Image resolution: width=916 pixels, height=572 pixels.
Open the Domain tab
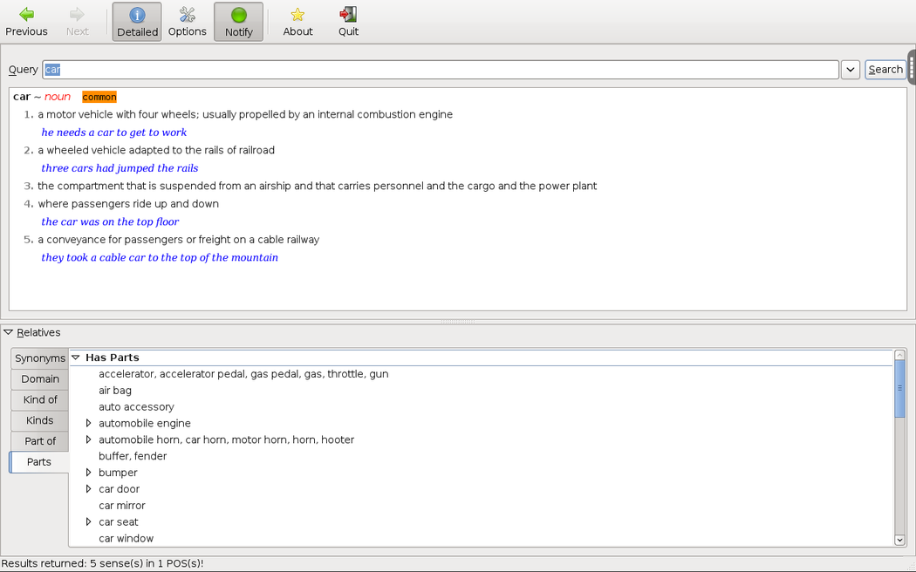click(x=40, y=379)
